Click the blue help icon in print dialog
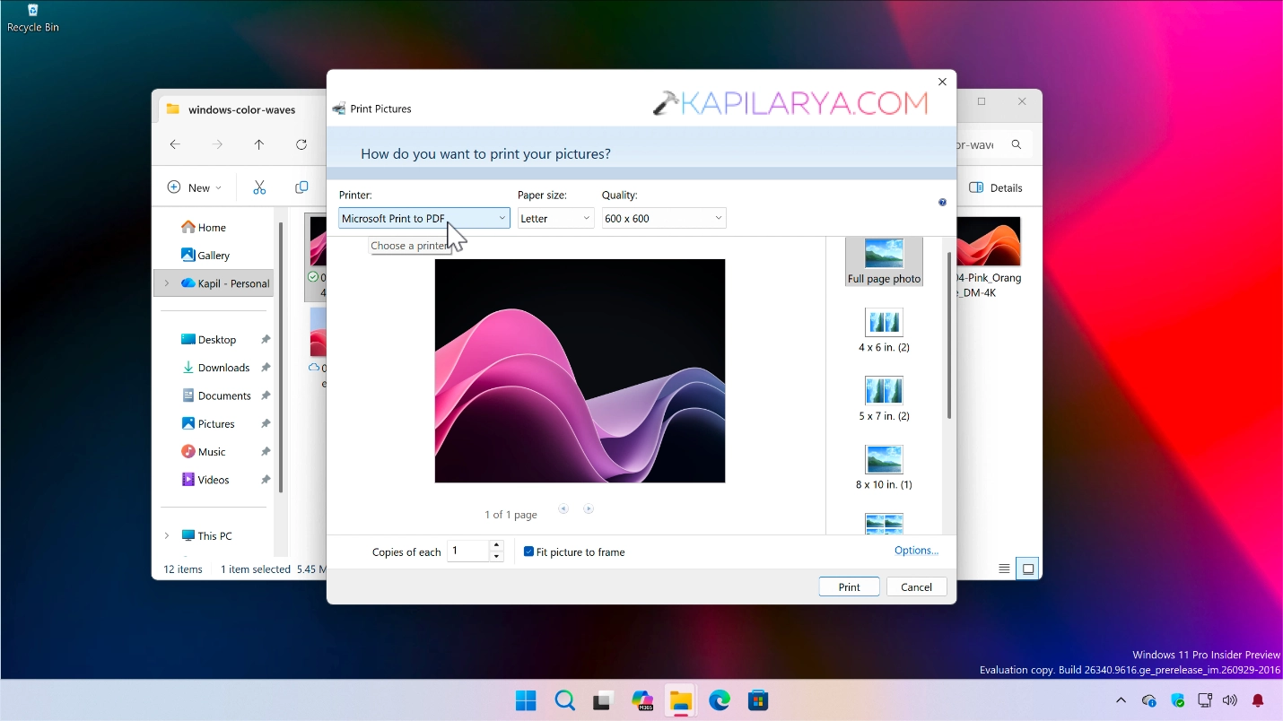 click(942, 203)
